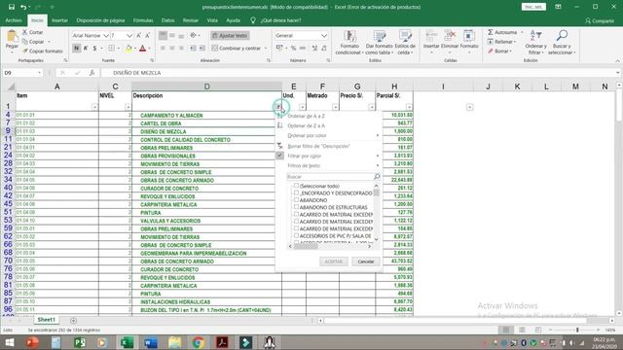Click the fx insert function icon
The width and height of the screenshot is (623, 350).
point(92,73)
